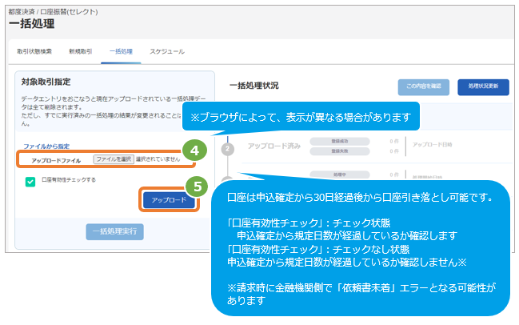The height and width of the screenshot is (325, 519).
Task: Click the step 2 circle marker
Action: point(227,149)
